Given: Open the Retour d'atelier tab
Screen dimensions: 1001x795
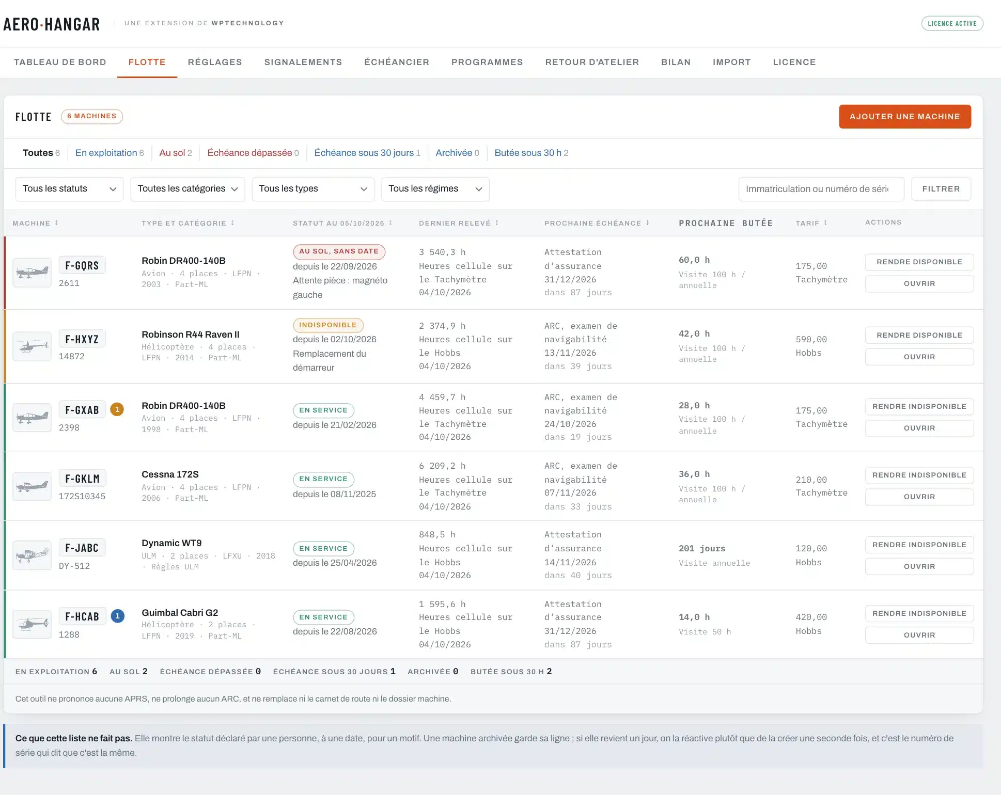Looking at the screenshot, I should point(592,62).
